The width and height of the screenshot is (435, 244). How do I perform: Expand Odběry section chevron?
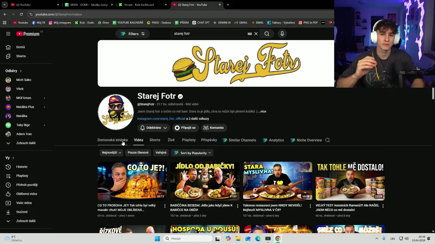(20, 71)
